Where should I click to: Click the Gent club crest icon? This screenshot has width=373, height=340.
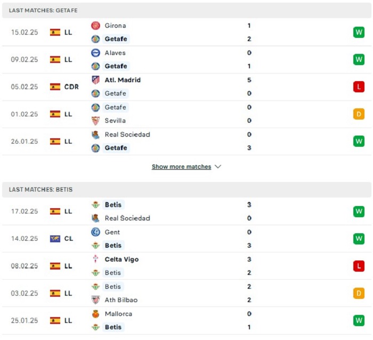pos(95,232)
